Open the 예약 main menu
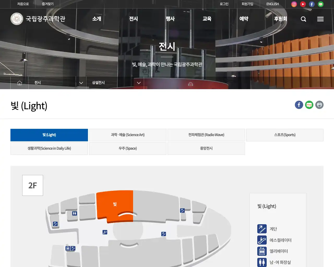This screenshot has height=267, width=334. [x=244, y=19]
